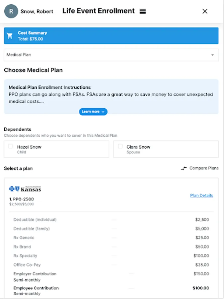
Task: Close the Life Event Enrollment dialog
Action: (205, 11)
